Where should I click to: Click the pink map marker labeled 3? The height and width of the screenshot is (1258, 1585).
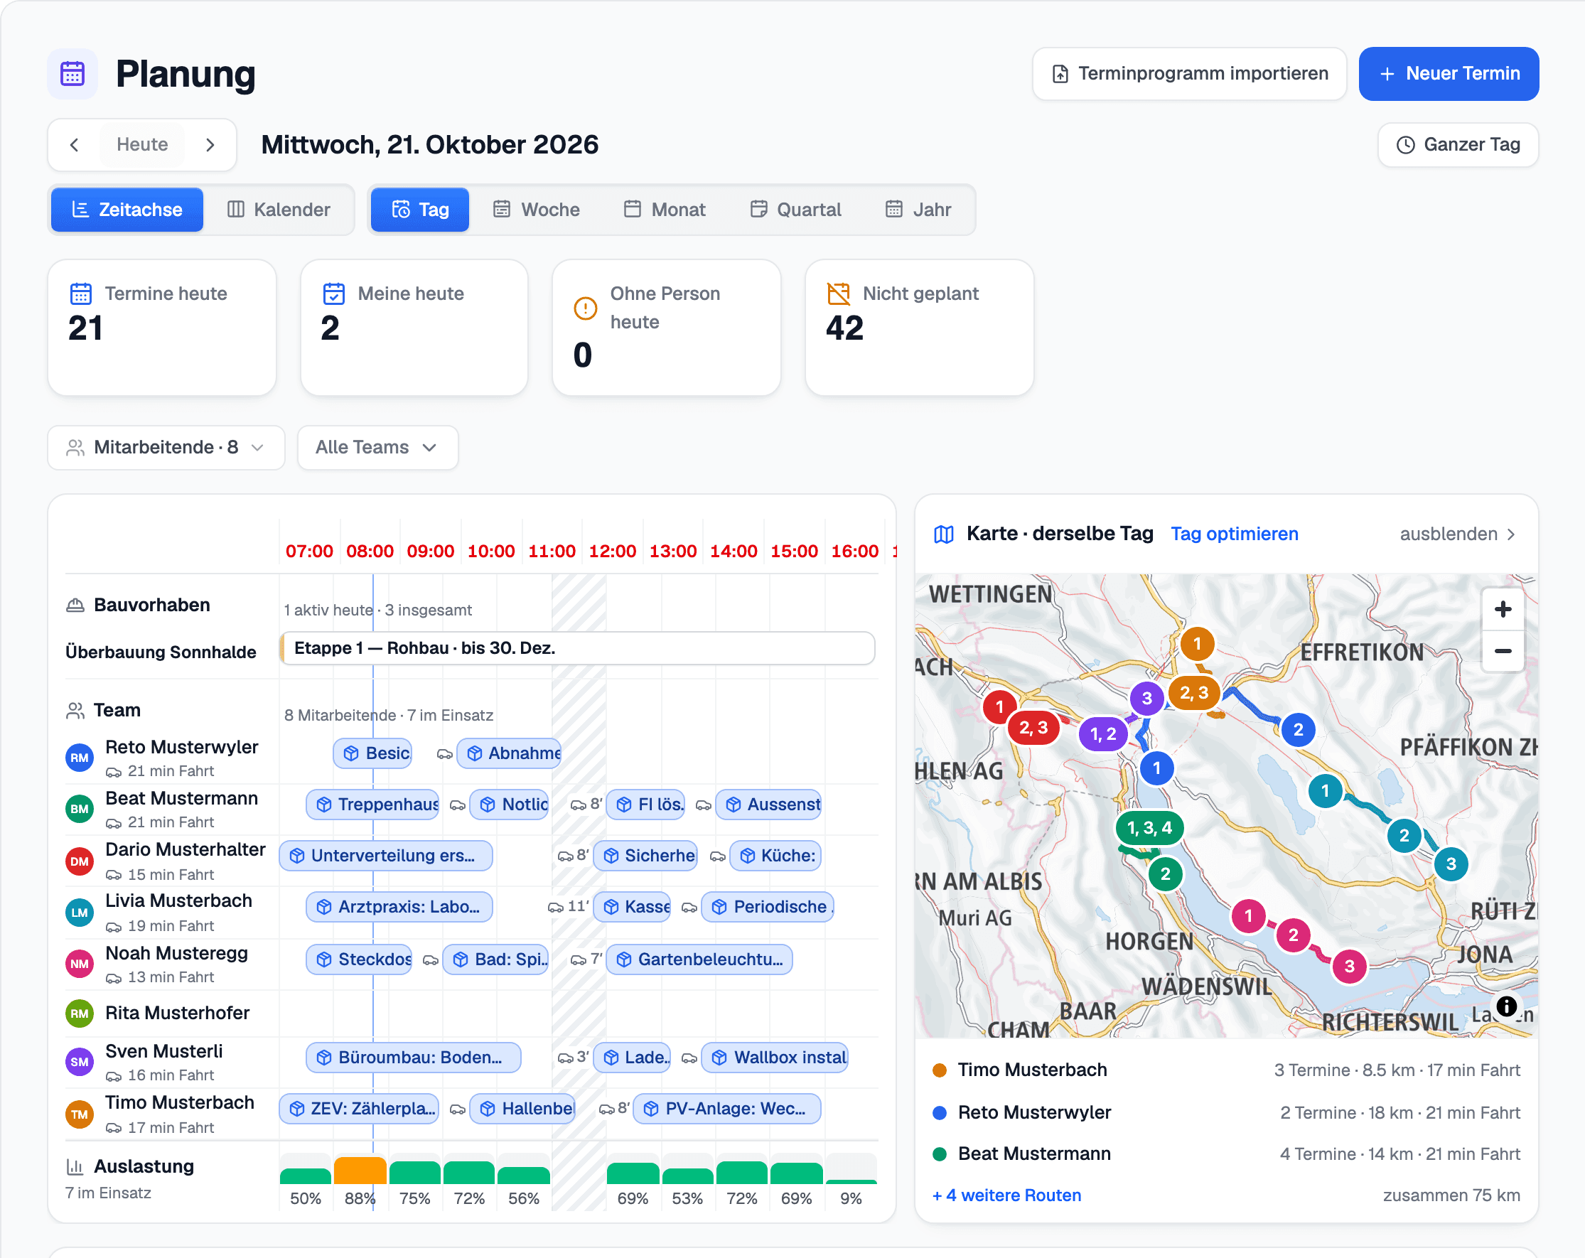1349,966
